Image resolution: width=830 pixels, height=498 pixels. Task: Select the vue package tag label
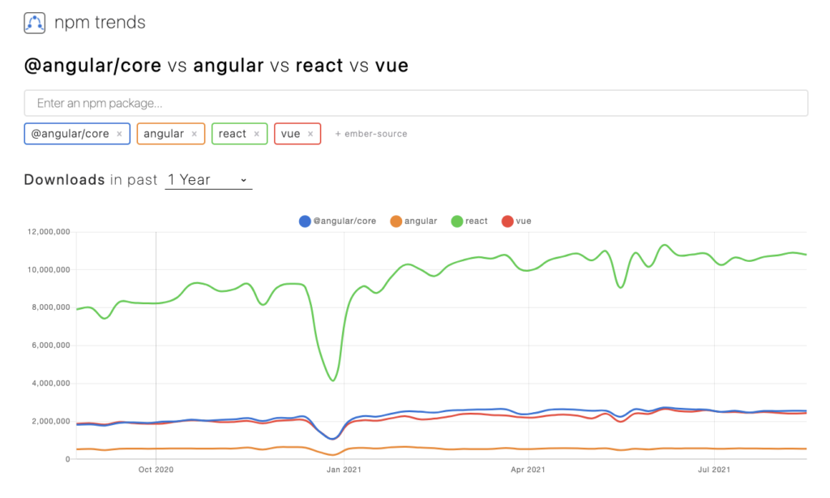click(x=291, y=134)
